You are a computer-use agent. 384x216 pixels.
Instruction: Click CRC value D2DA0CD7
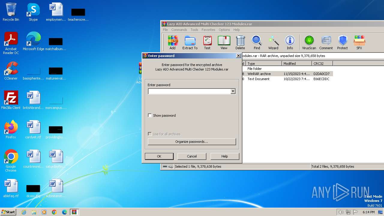click(321, 74)
